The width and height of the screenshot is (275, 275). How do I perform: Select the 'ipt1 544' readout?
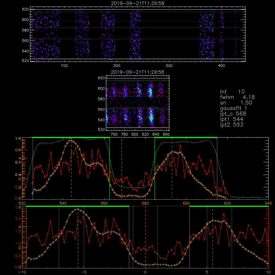232,119
